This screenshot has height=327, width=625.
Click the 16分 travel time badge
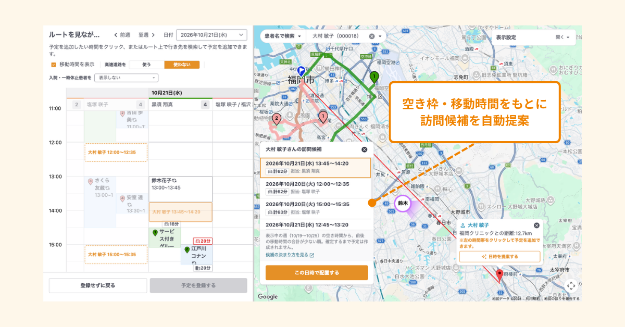[x=170, y=224]
